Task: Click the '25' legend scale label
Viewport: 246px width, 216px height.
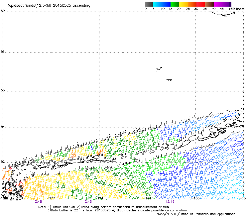Action: coord(188,9)
